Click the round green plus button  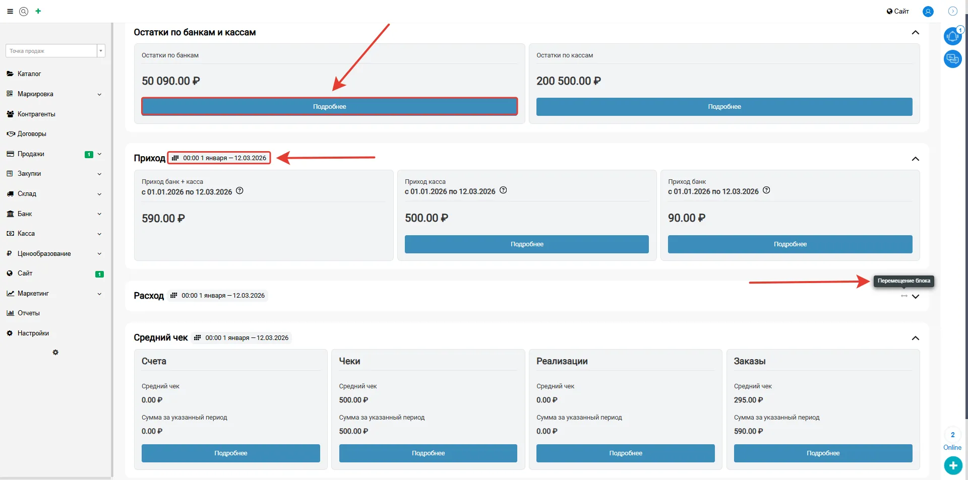[x=952, y=465]
